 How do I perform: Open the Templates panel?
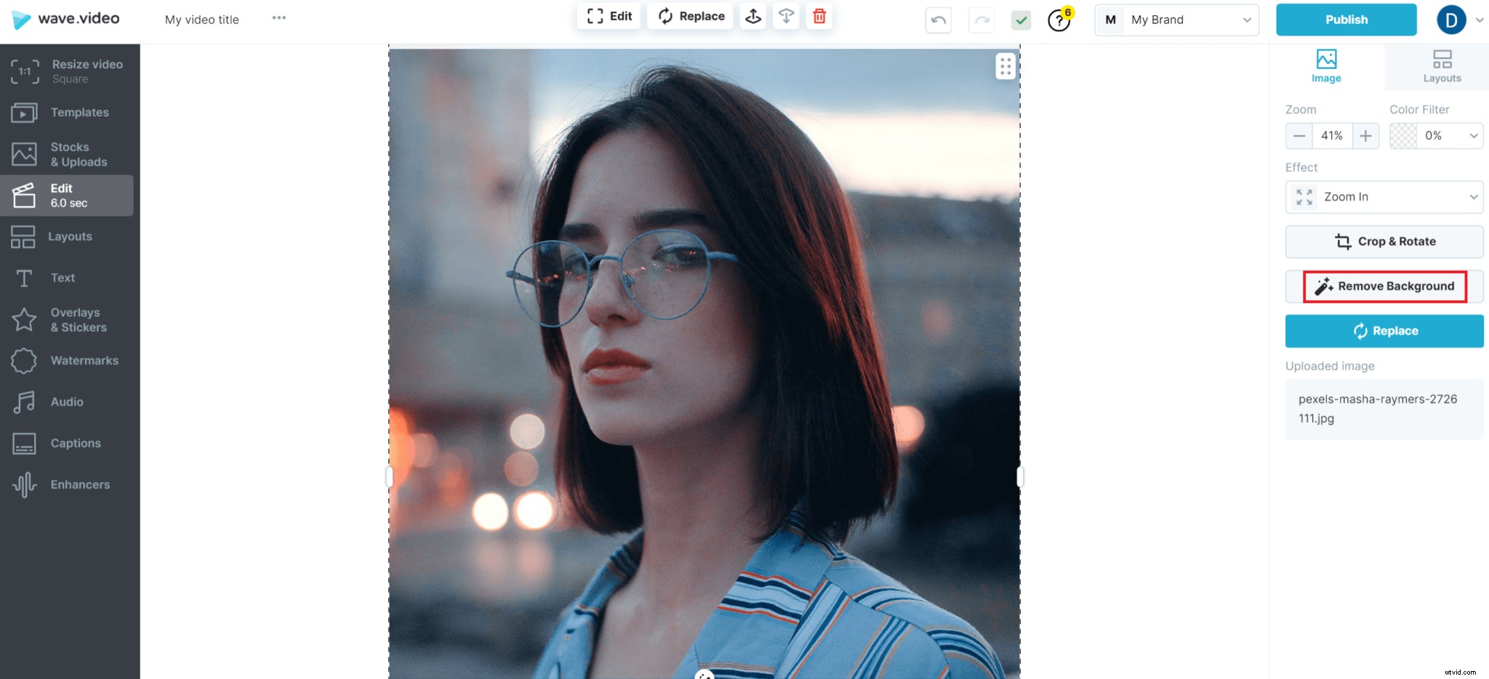click(x=79, y=113)
